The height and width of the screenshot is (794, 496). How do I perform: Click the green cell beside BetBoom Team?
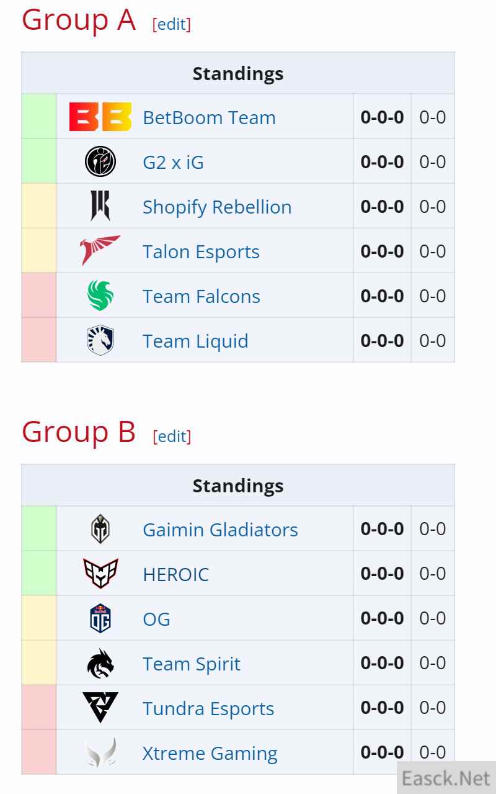tap(39, 117)
